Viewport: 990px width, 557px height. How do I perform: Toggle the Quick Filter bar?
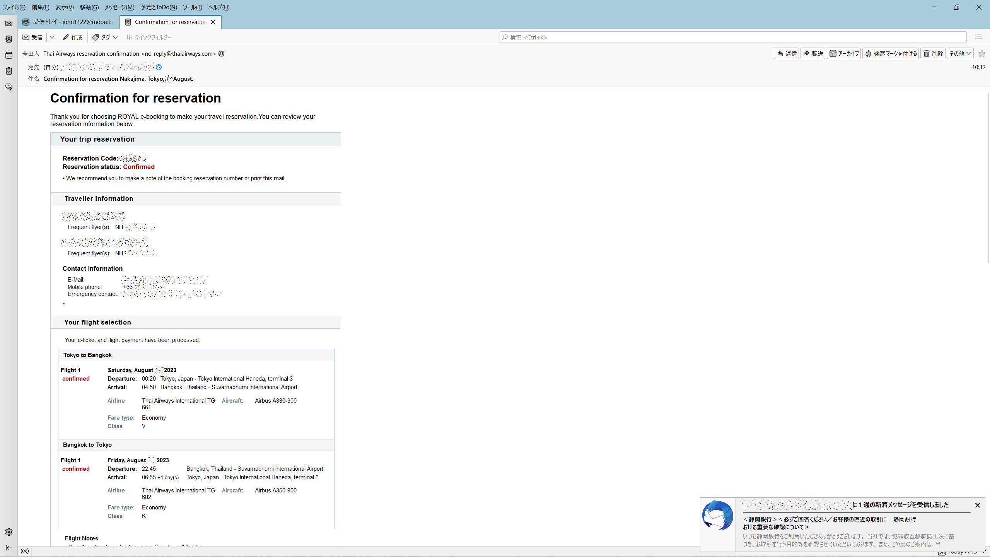tap(149, 37)
